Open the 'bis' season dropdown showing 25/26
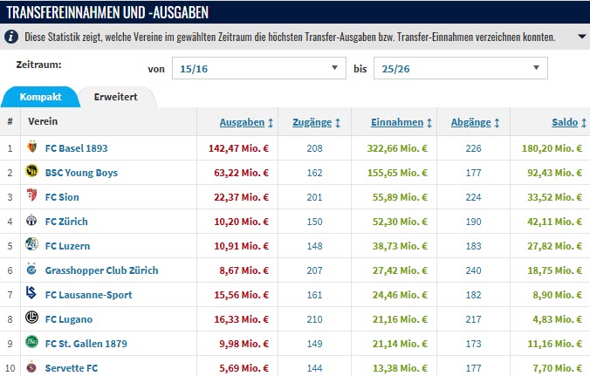The image size is (590, 376). 460,68
